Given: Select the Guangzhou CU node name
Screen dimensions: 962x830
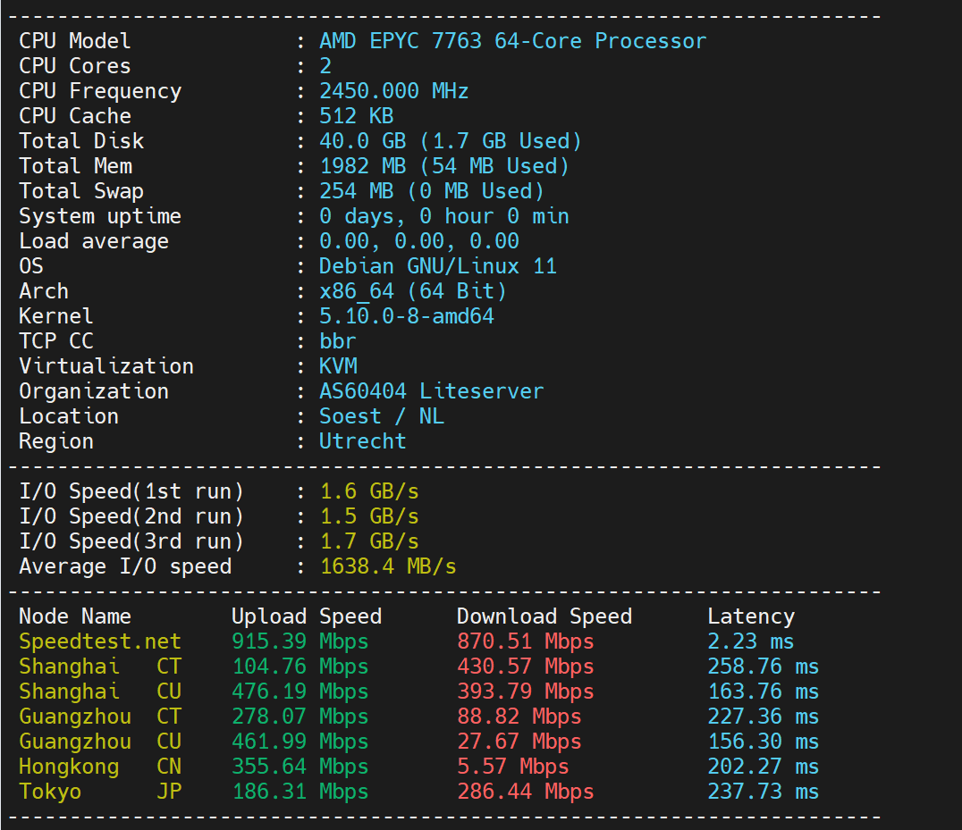Looking at the screenshot, I should point(100,742).
